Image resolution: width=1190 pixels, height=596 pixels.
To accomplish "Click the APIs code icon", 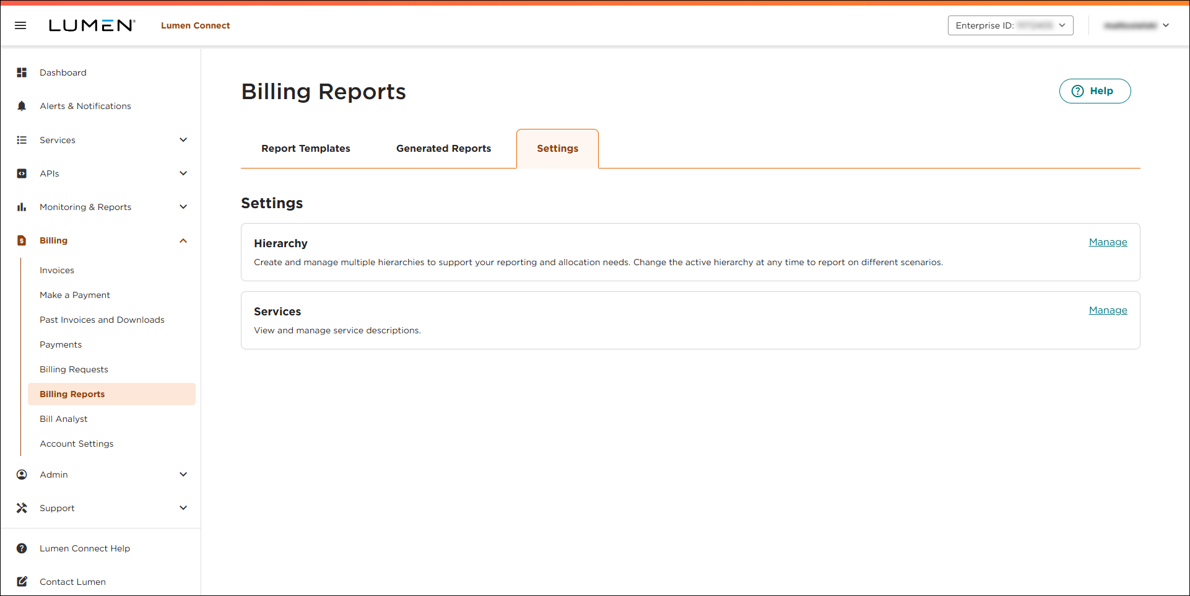I will [22, 173].
